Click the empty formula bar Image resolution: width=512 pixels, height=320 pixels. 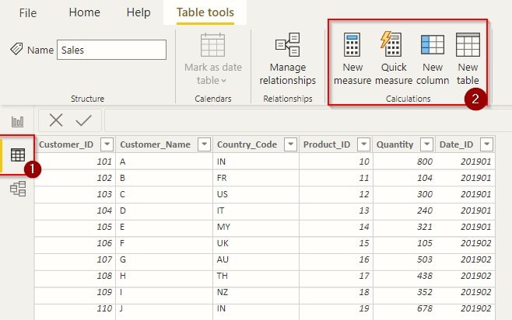point(308,120)
